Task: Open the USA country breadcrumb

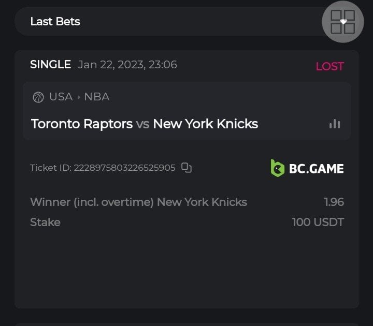Action: (61, 97)
